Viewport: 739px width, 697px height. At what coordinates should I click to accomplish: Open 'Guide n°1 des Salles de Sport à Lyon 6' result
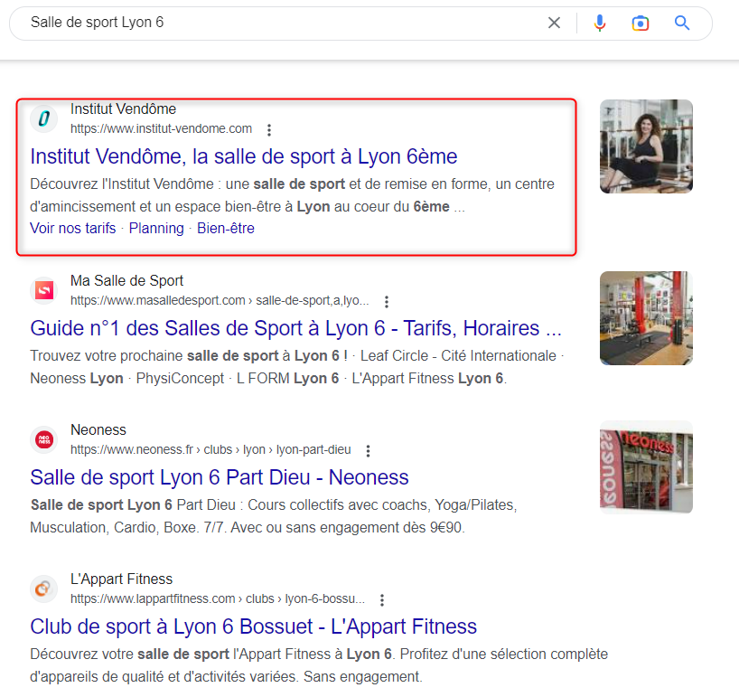(296, 328)
